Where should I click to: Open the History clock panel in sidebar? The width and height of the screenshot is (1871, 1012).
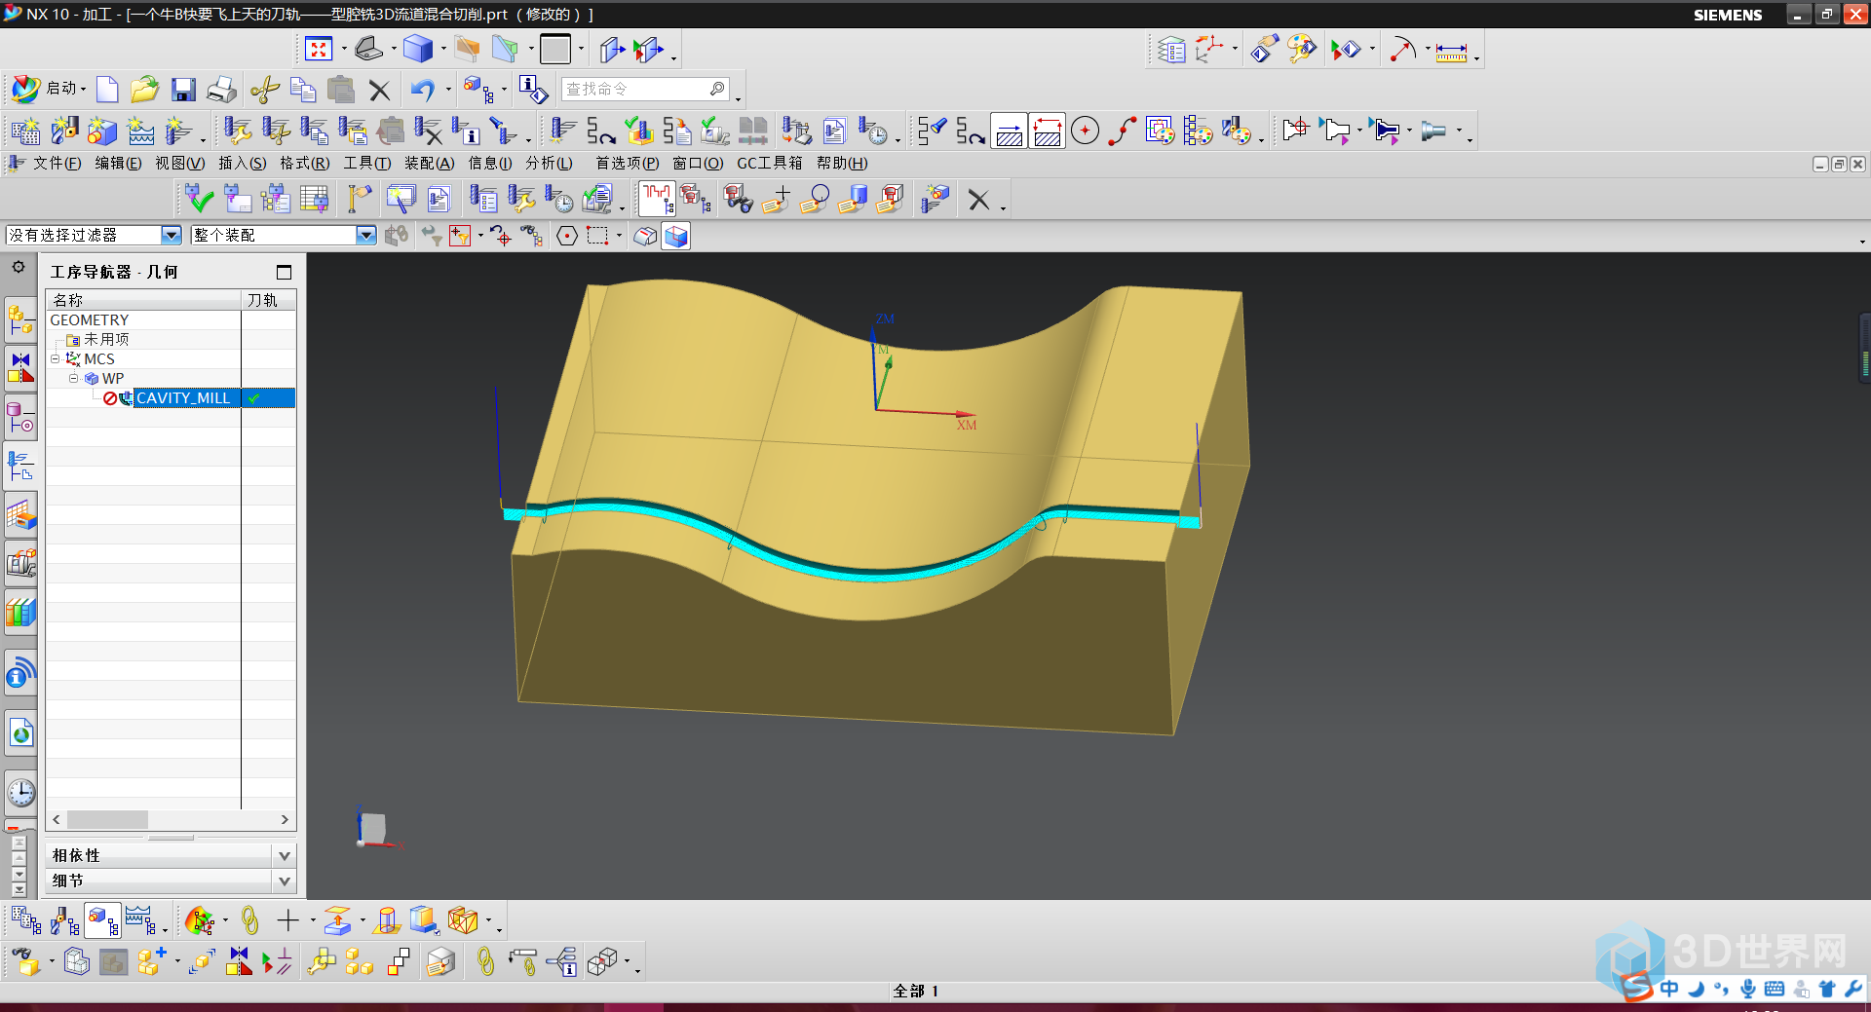click(x=21, y=793)
